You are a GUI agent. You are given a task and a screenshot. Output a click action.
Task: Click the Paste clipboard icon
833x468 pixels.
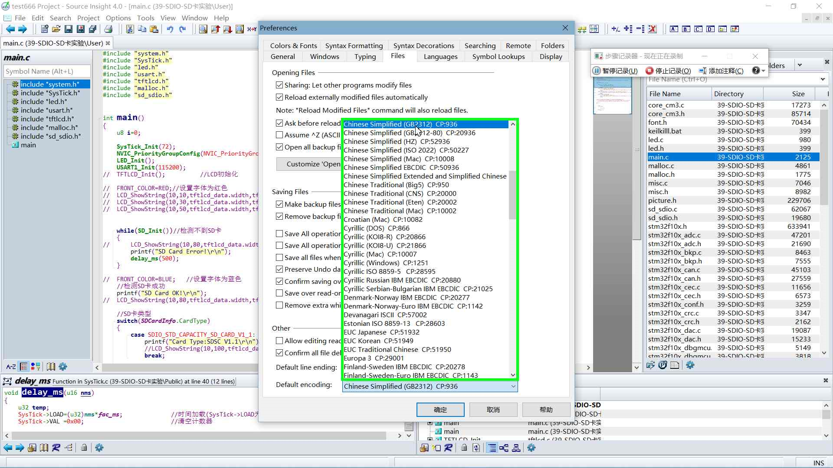coord(154,29)
